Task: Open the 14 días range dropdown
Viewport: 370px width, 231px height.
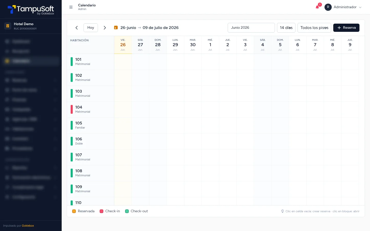Action: point(286,28)
